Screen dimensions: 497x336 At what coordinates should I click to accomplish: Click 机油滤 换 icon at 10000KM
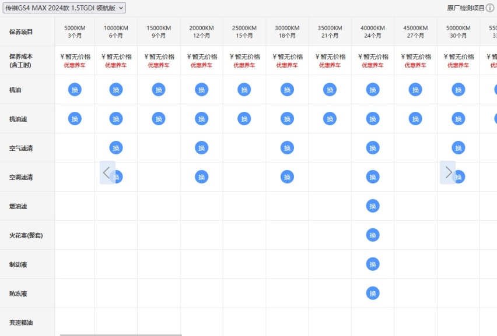coord(116,119)
